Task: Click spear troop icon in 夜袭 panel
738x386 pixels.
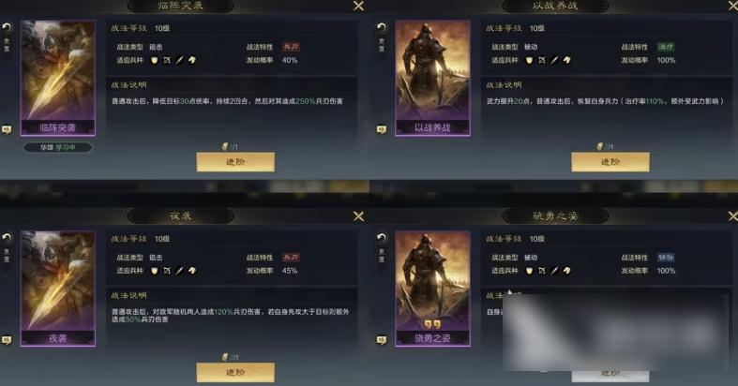Action: point(179,271)
